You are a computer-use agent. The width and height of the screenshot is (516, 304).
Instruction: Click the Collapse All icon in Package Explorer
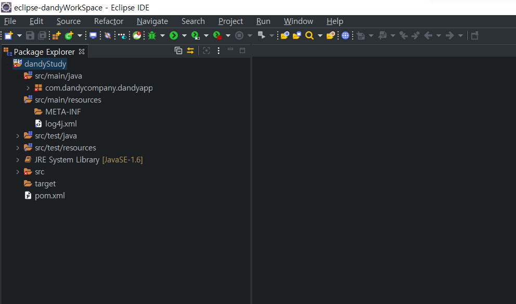point(178,50)
